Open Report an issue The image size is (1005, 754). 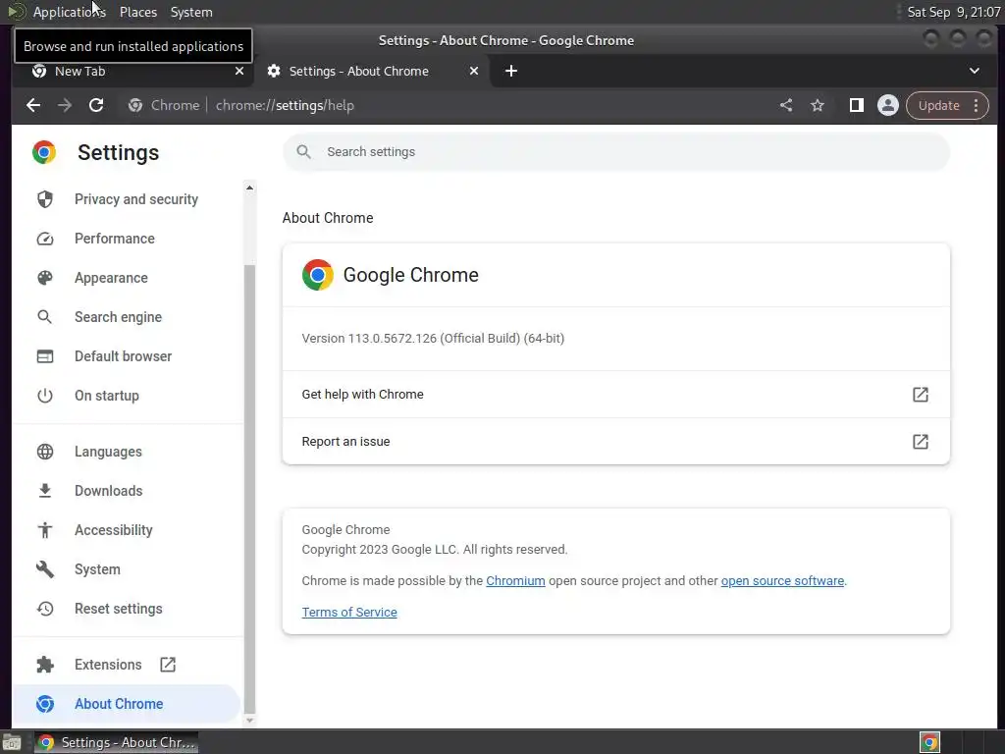(616, 441)
